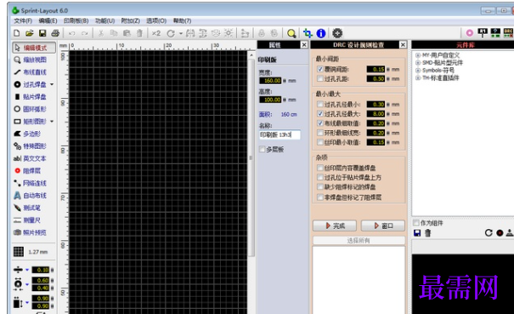Save project via the toolbar floppy icon
514x314 pixels.
[x=42, y=33]
